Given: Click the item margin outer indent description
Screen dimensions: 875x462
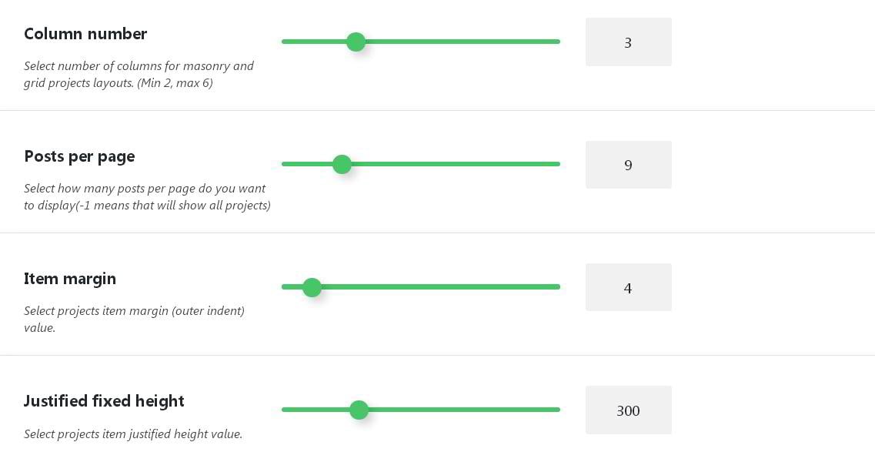Looking at the screenshot, I should (134, 319).
